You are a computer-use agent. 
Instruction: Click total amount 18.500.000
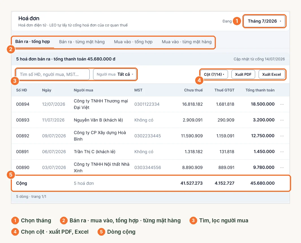(263, 104)
